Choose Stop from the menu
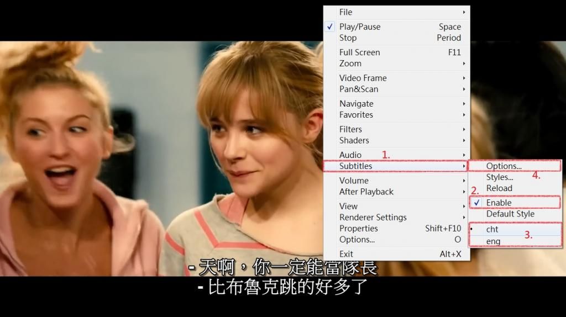The width and height of the screenshot is (566, 317). pyautogui.click(x=396, y=38)
